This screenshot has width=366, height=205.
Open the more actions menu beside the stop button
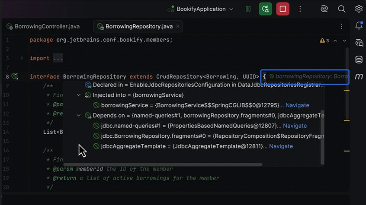click(x=300, y=9)
